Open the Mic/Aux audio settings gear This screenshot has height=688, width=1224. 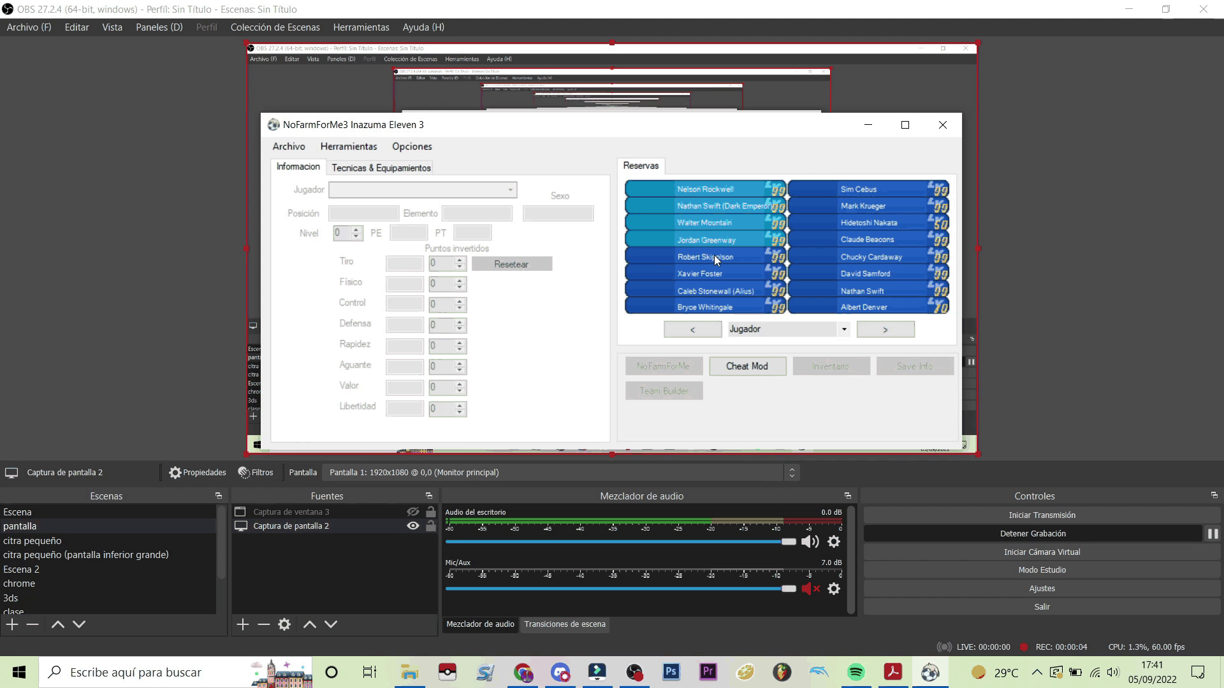[x=833, y=589]
